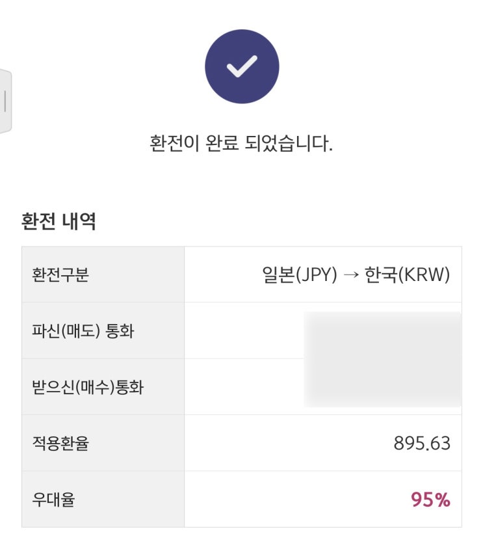Select the 환전구분 row label
The image size is (483, 536).
60,275
